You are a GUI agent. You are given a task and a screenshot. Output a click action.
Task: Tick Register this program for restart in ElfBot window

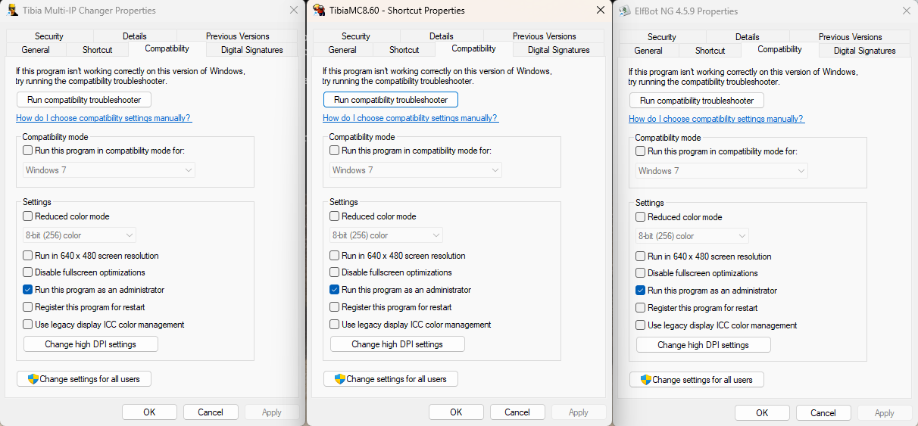click(x=641, y=308)
